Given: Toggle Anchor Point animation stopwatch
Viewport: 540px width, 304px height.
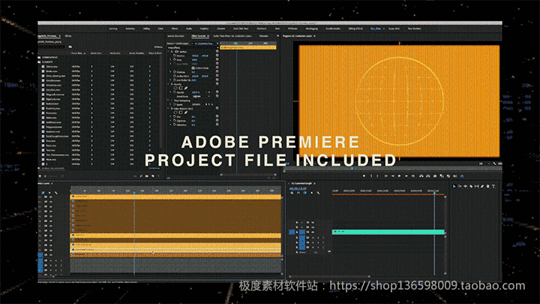Looking at the screenshot, I should point(175,76).
